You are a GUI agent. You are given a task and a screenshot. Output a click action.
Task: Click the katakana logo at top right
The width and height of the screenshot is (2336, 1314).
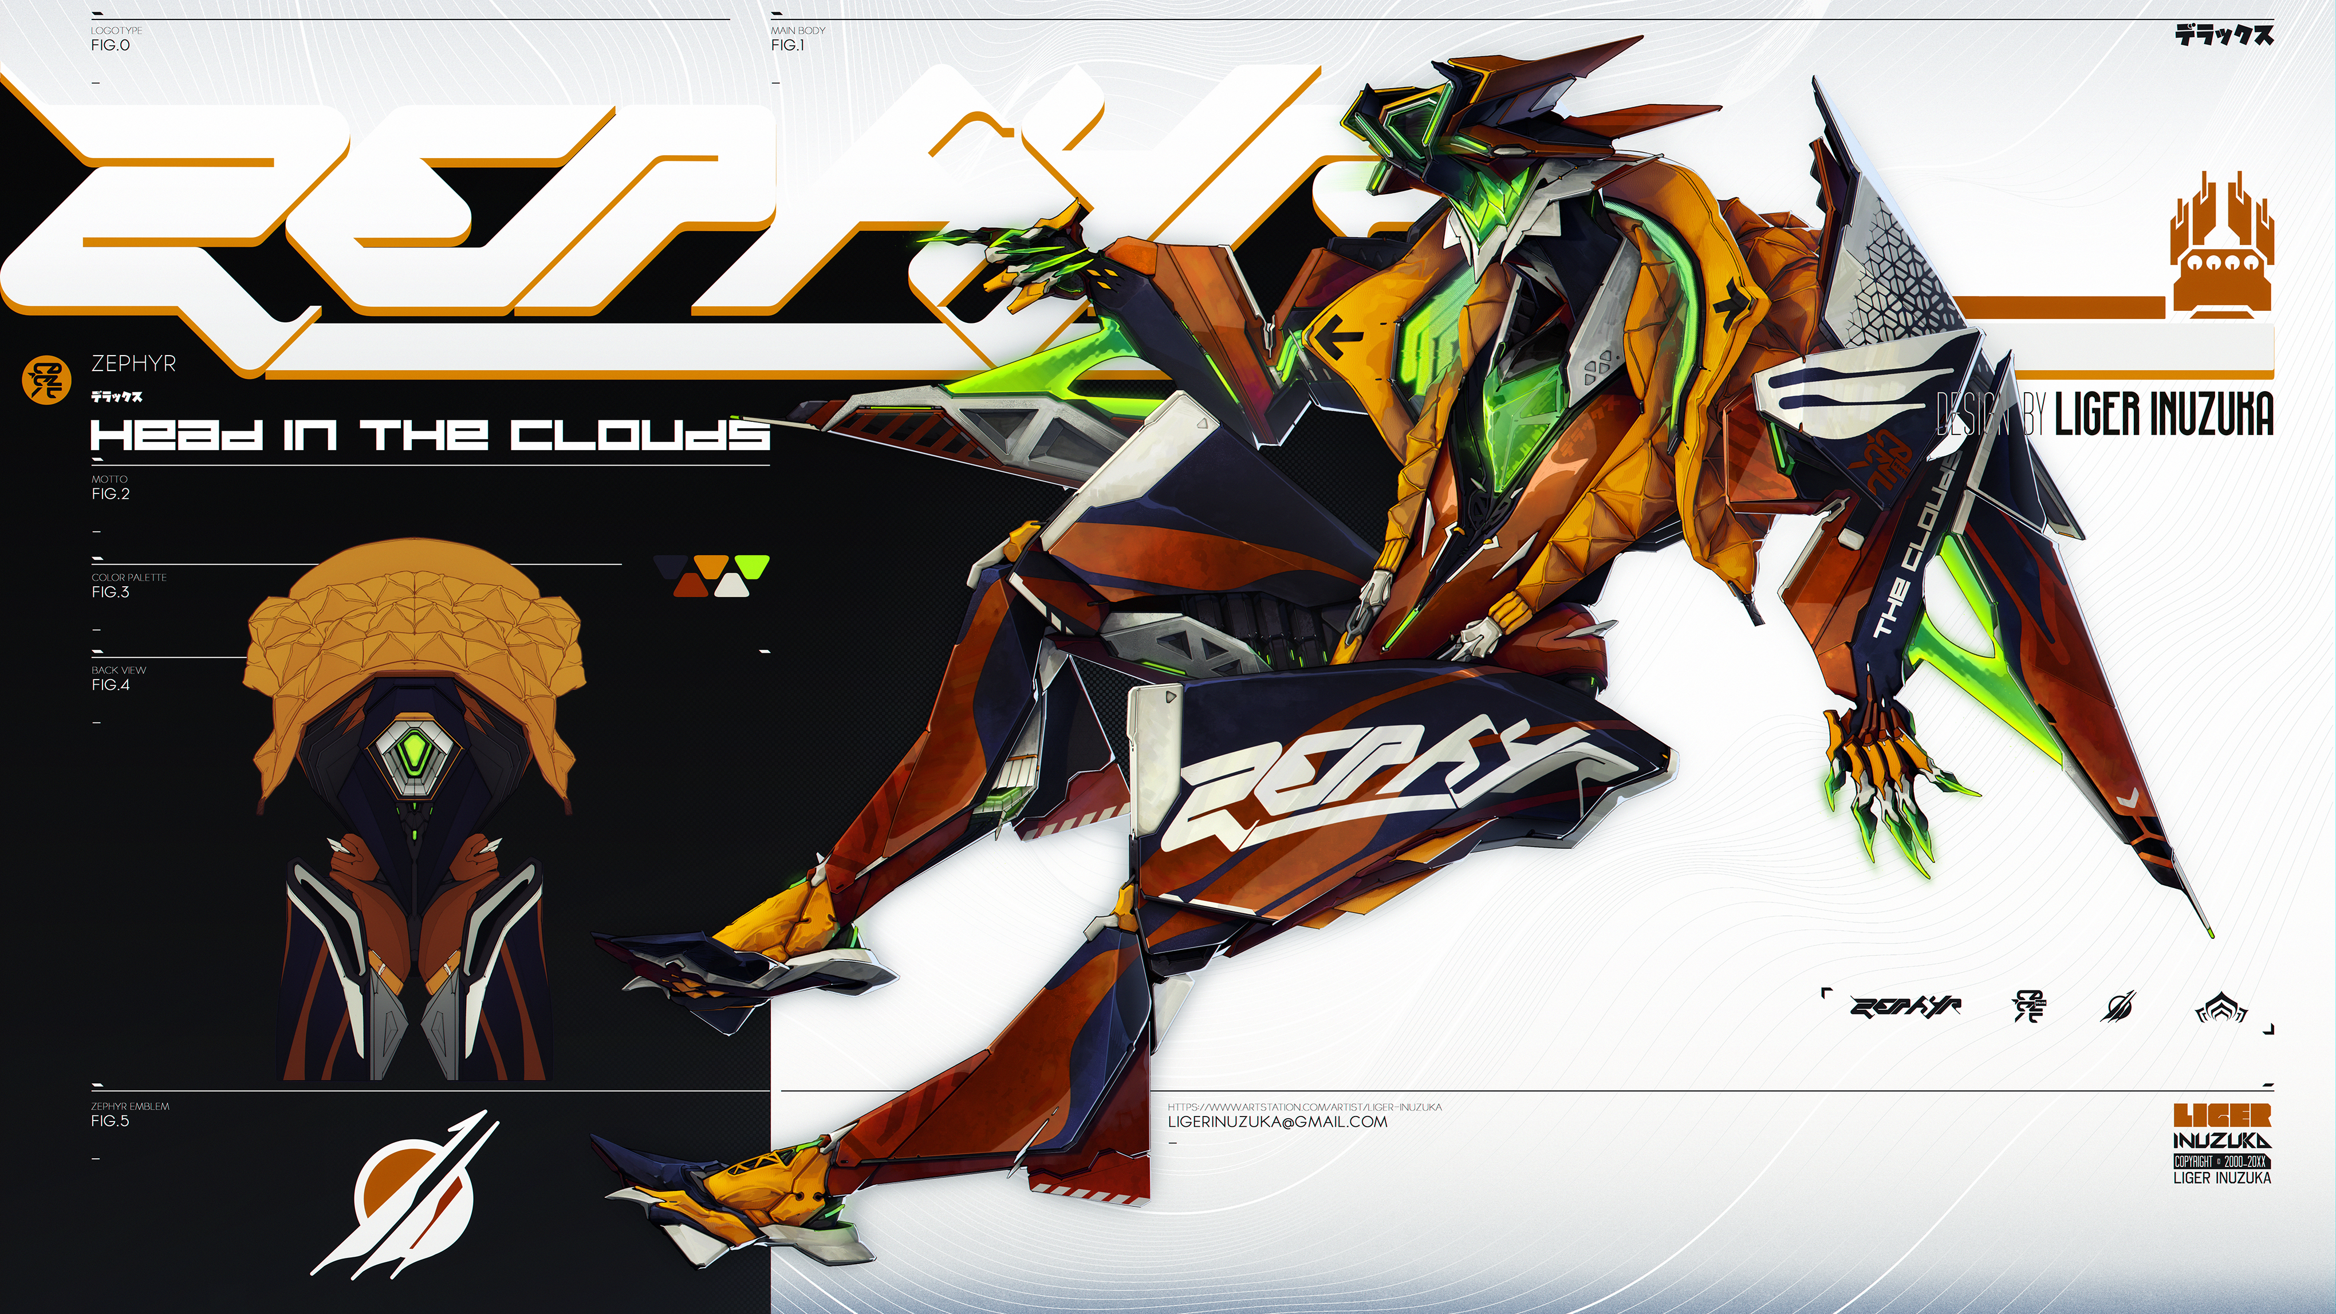[x=2224, y=35]
